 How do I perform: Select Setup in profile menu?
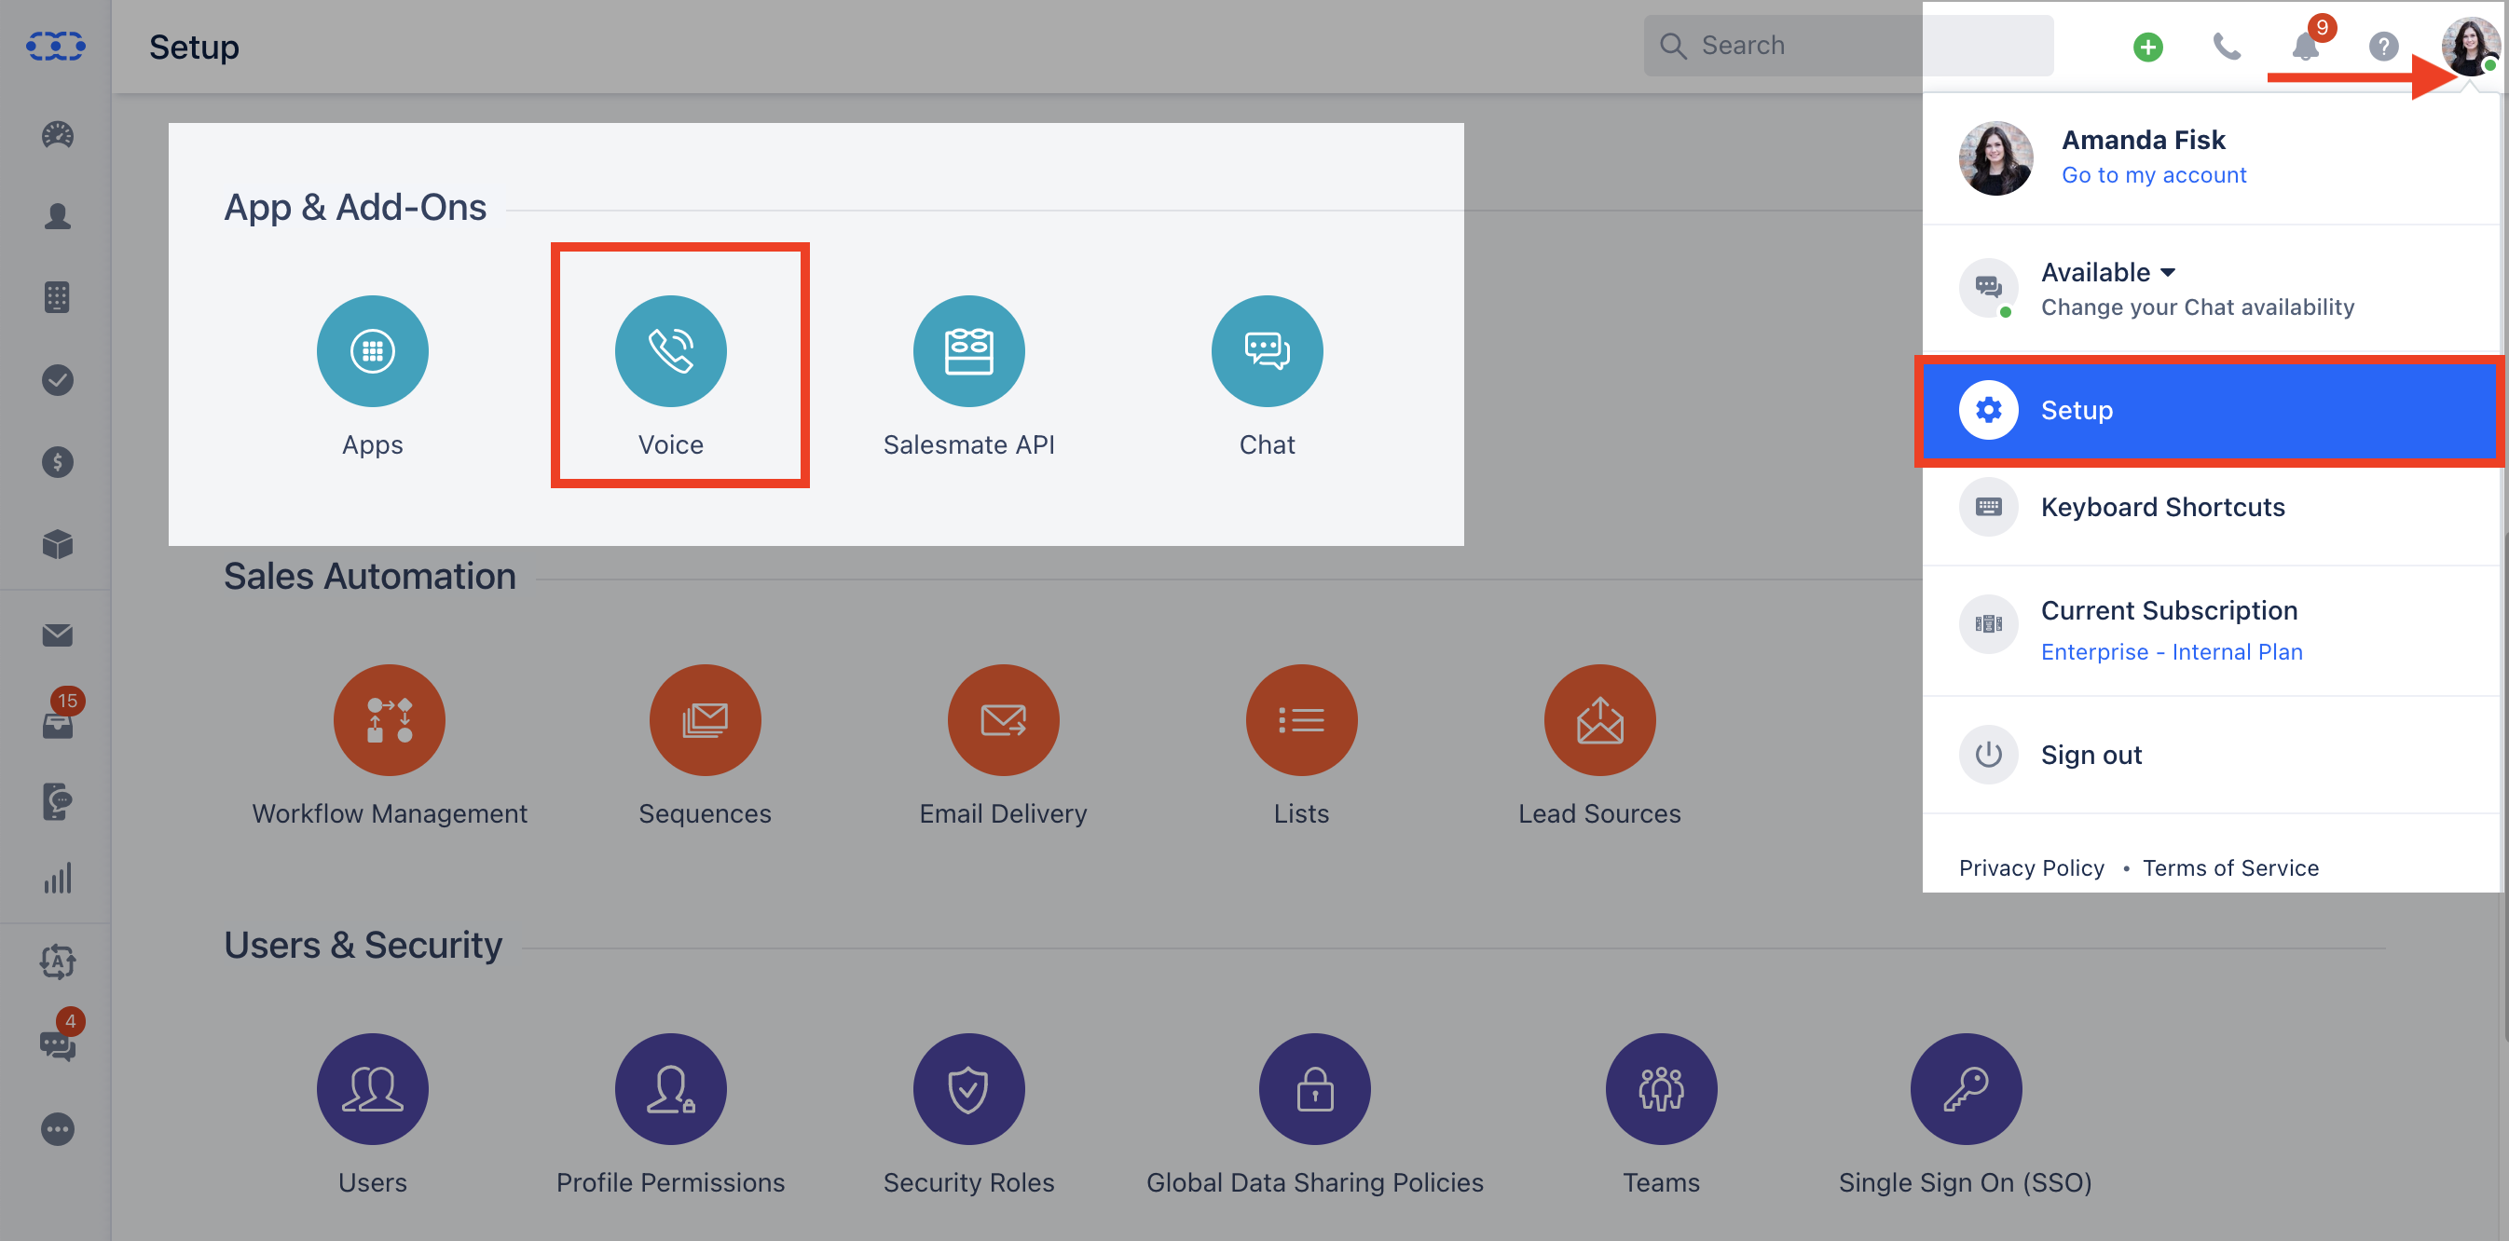[x=2209, y=411]
